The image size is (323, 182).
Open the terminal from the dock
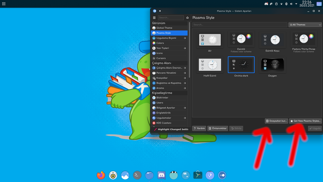click(137, 175)
